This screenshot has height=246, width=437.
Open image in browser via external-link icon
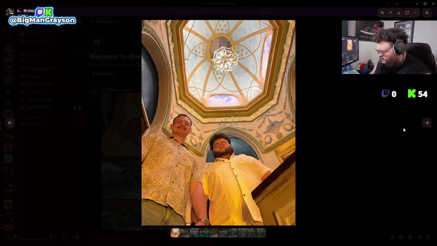pyautogui.click(x=407, y=13)
